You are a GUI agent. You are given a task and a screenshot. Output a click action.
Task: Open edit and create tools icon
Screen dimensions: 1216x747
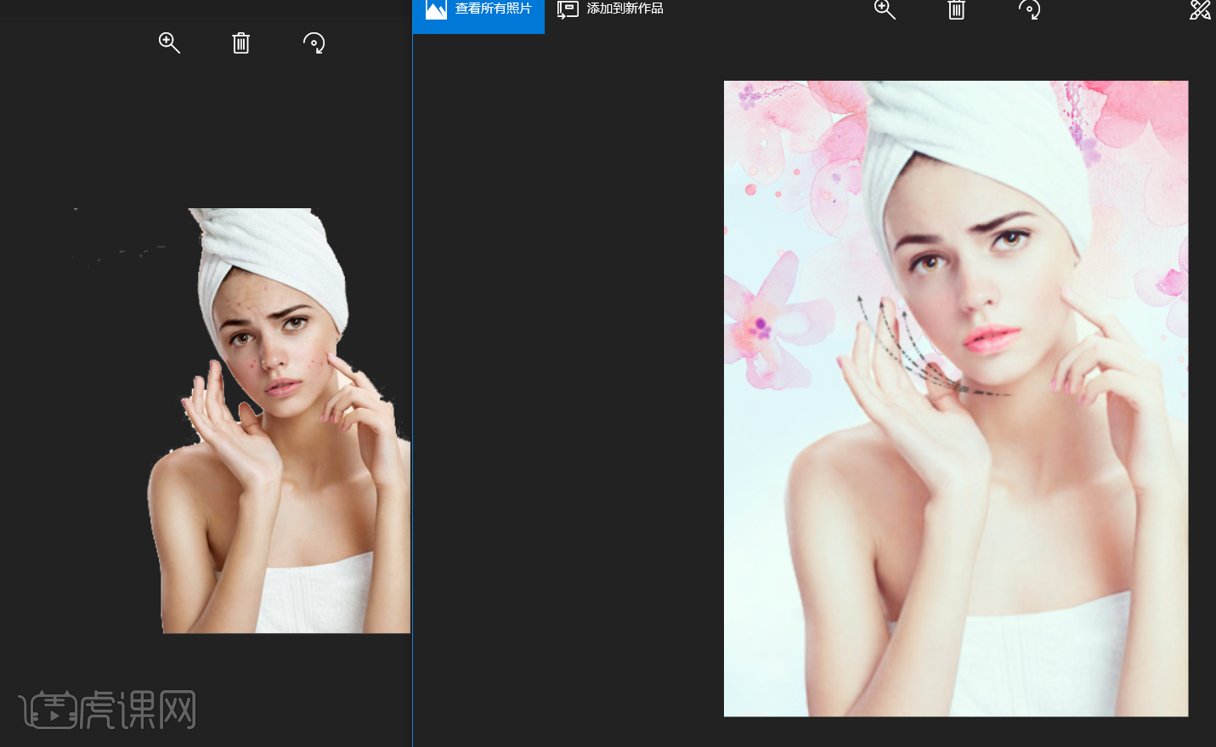1200,9
